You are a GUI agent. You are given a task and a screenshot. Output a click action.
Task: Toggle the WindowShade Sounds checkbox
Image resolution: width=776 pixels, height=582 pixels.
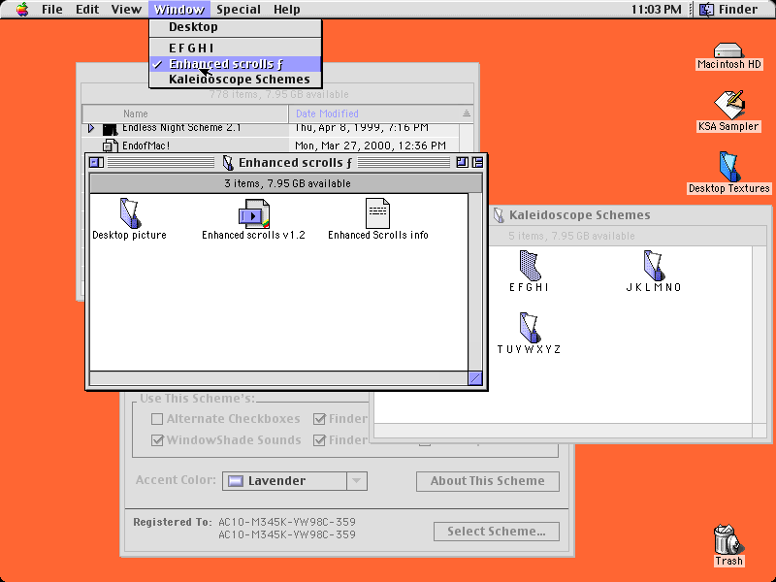click(157, 440)
